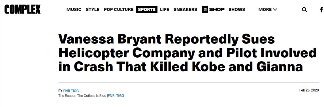Click the author bio 'The Reason The Cutlass Is Blue'

[x=82, y=96]
